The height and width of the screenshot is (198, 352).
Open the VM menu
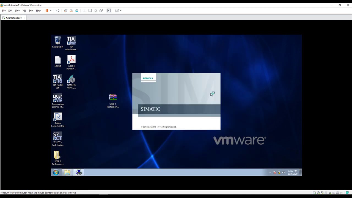pyautogui.click(x=24, y=10)
